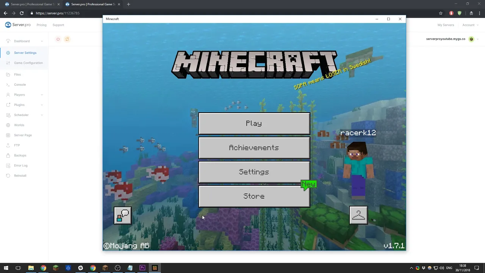Open the Slack icon on the taskbar

80,268
